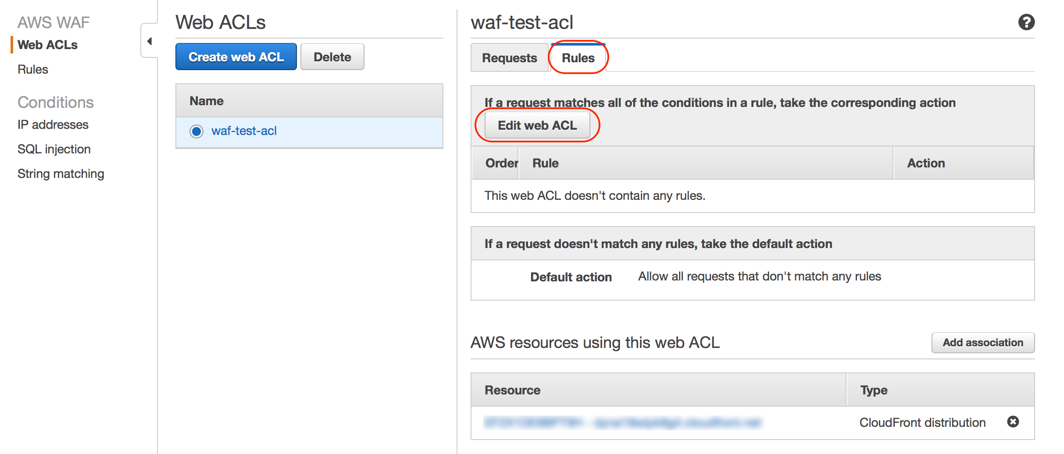
Task: Remove the CloudFront distribution association
Action: (x=1014, y=422)
